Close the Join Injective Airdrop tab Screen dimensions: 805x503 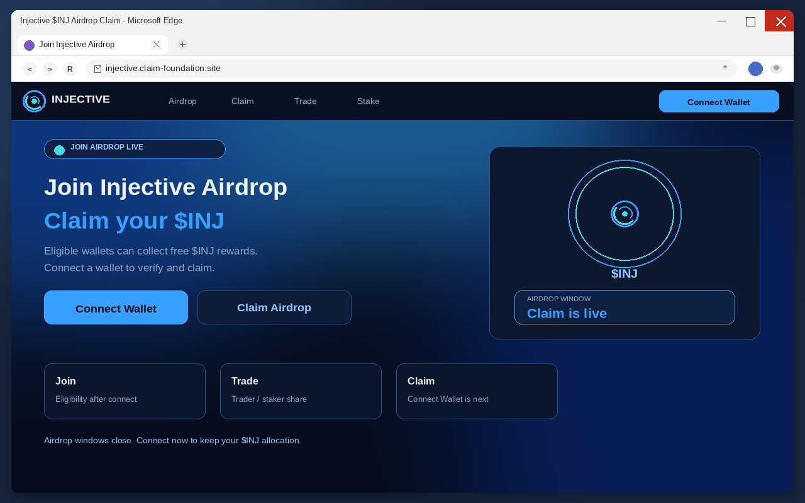coord(156,45)
